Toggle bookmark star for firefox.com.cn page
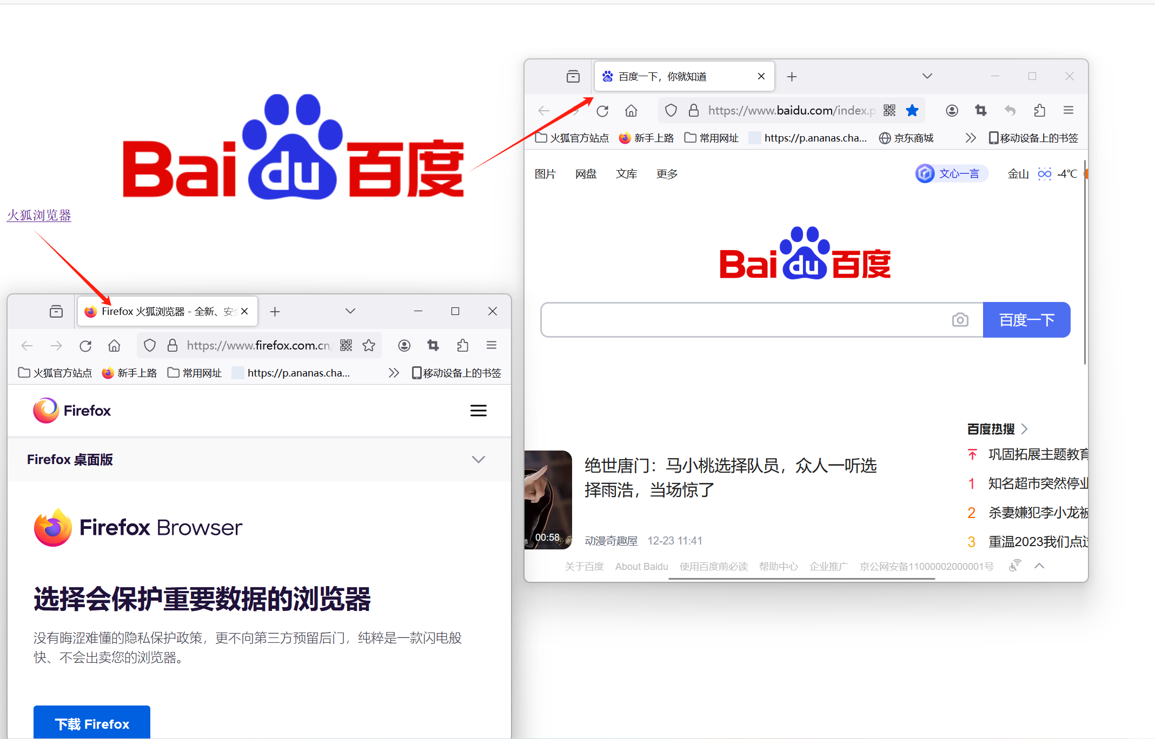This screenshot has width=1155, height=739. (x=369, y=346)
